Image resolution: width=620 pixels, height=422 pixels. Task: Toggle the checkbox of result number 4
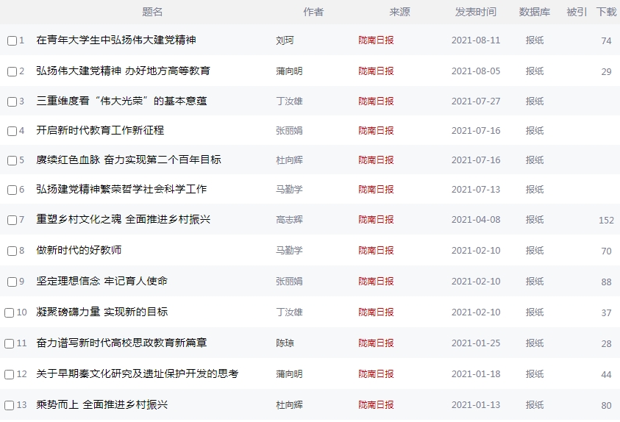(12, 131)
